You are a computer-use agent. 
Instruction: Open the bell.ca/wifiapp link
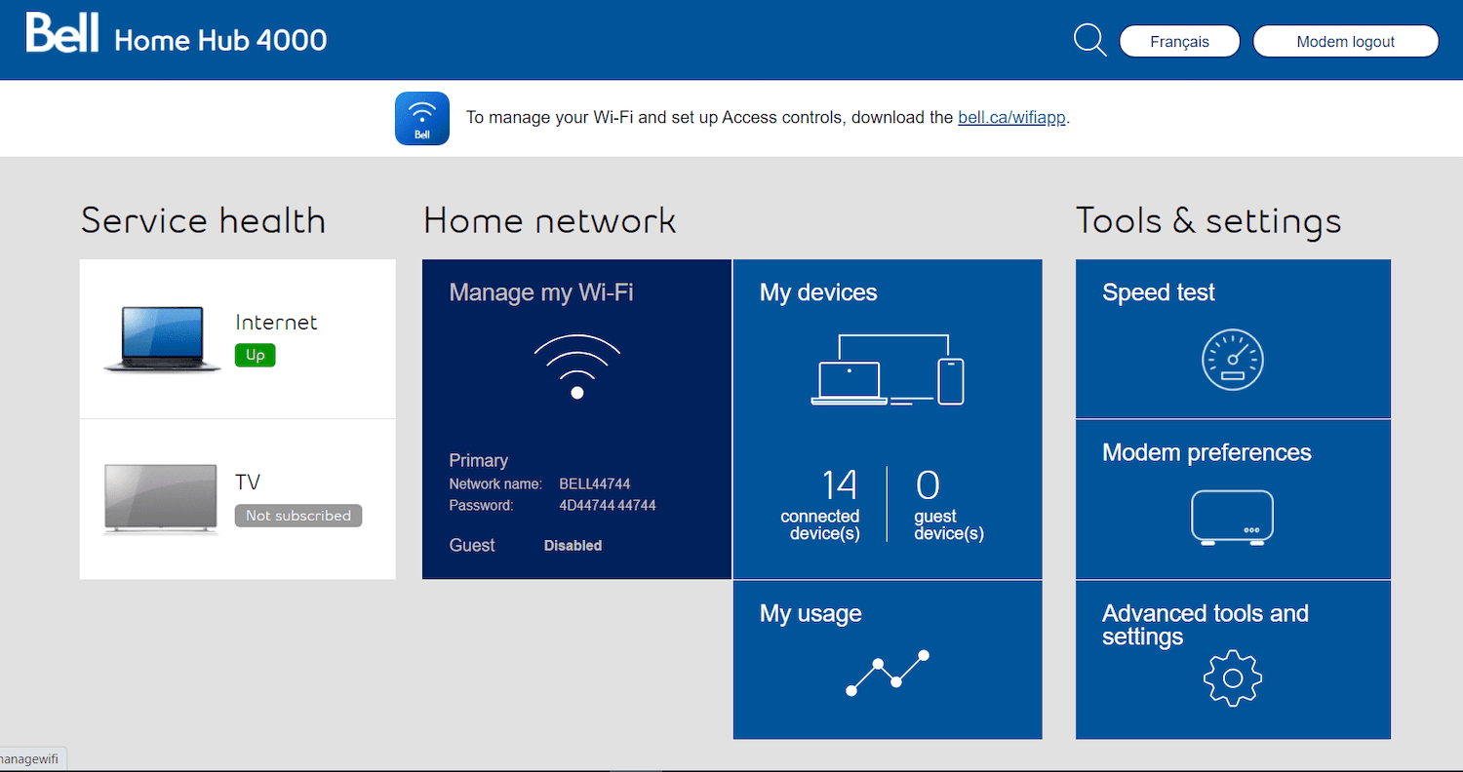pyautogui.click(x=1011, y=118)
